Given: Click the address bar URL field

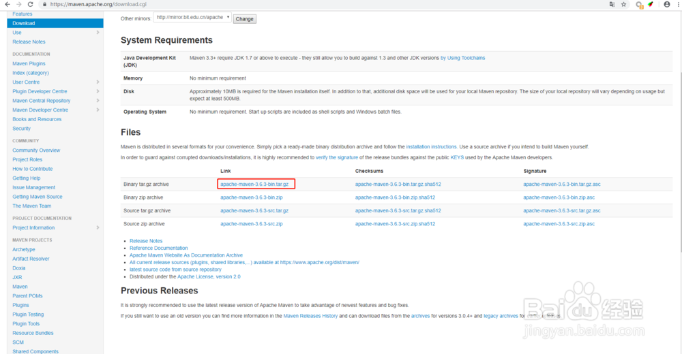Looking at the screenshot, I should [x=322, y=4].
